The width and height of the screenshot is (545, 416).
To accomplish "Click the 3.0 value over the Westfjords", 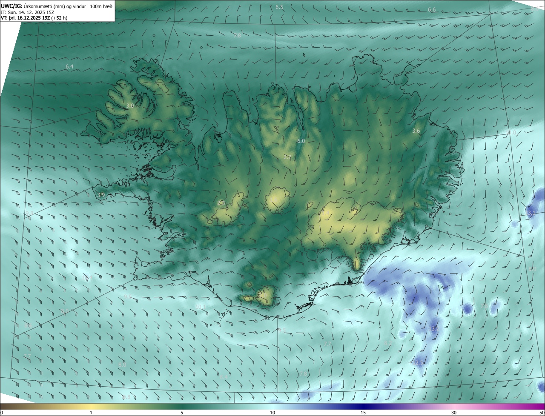I will [x=130, y=105].
